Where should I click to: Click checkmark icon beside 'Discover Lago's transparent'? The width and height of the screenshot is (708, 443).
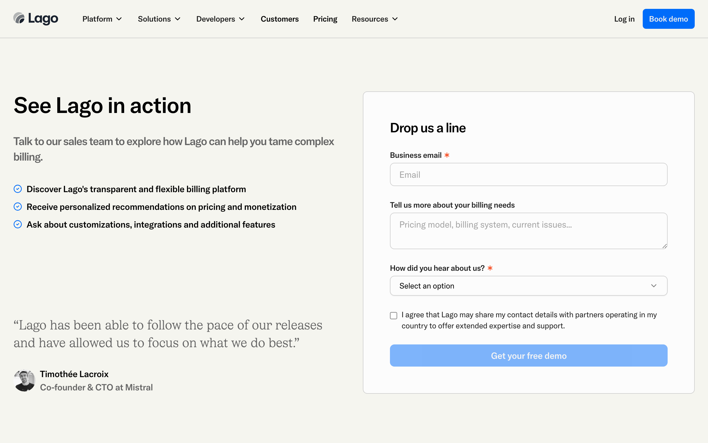18,189
